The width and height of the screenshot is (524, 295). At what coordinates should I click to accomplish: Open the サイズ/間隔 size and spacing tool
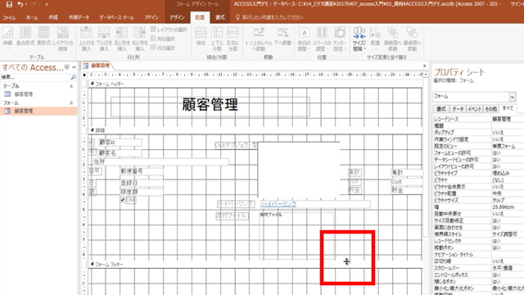(359, 39)
